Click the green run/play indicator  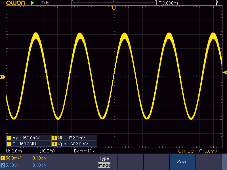[x=33, y=3]
